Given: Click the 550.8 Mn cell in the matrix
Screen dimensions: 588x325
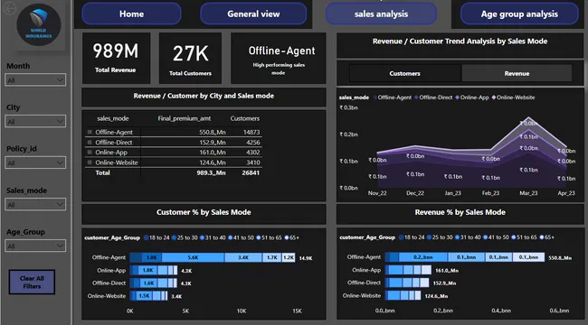Looking at the screenshot, I should tap(213, 132).
